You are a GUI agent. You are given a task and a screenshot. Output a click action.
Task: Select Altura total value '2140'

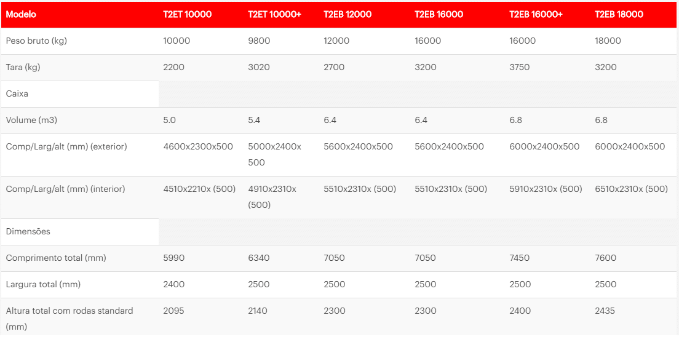pos(258,311)
